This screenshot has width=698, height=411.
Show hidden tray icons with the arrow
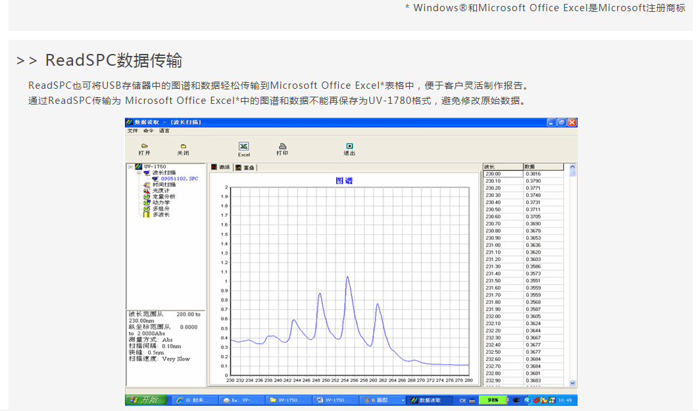[528, 400]
